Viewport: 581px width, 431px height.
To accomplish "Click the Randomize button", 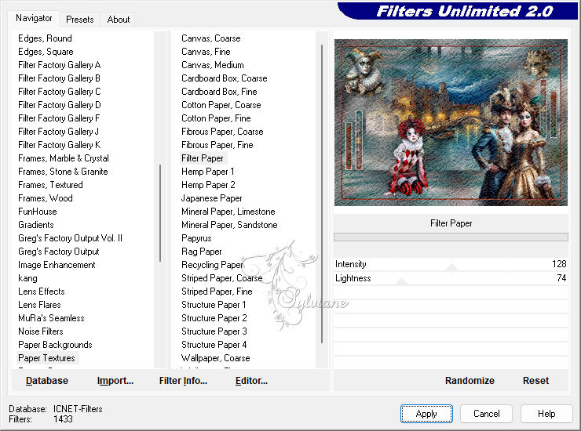I will [x=470, y=381].
